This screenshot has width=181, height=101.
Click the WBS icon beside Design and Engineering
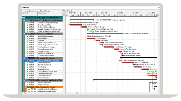click(x=26, y=20)
